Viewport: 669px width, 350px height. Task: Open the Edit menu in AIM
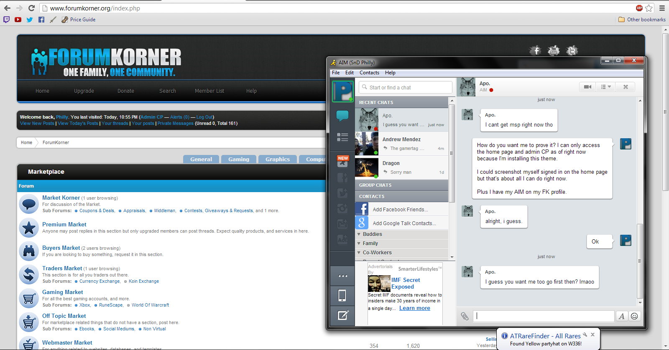pos(350,73)
